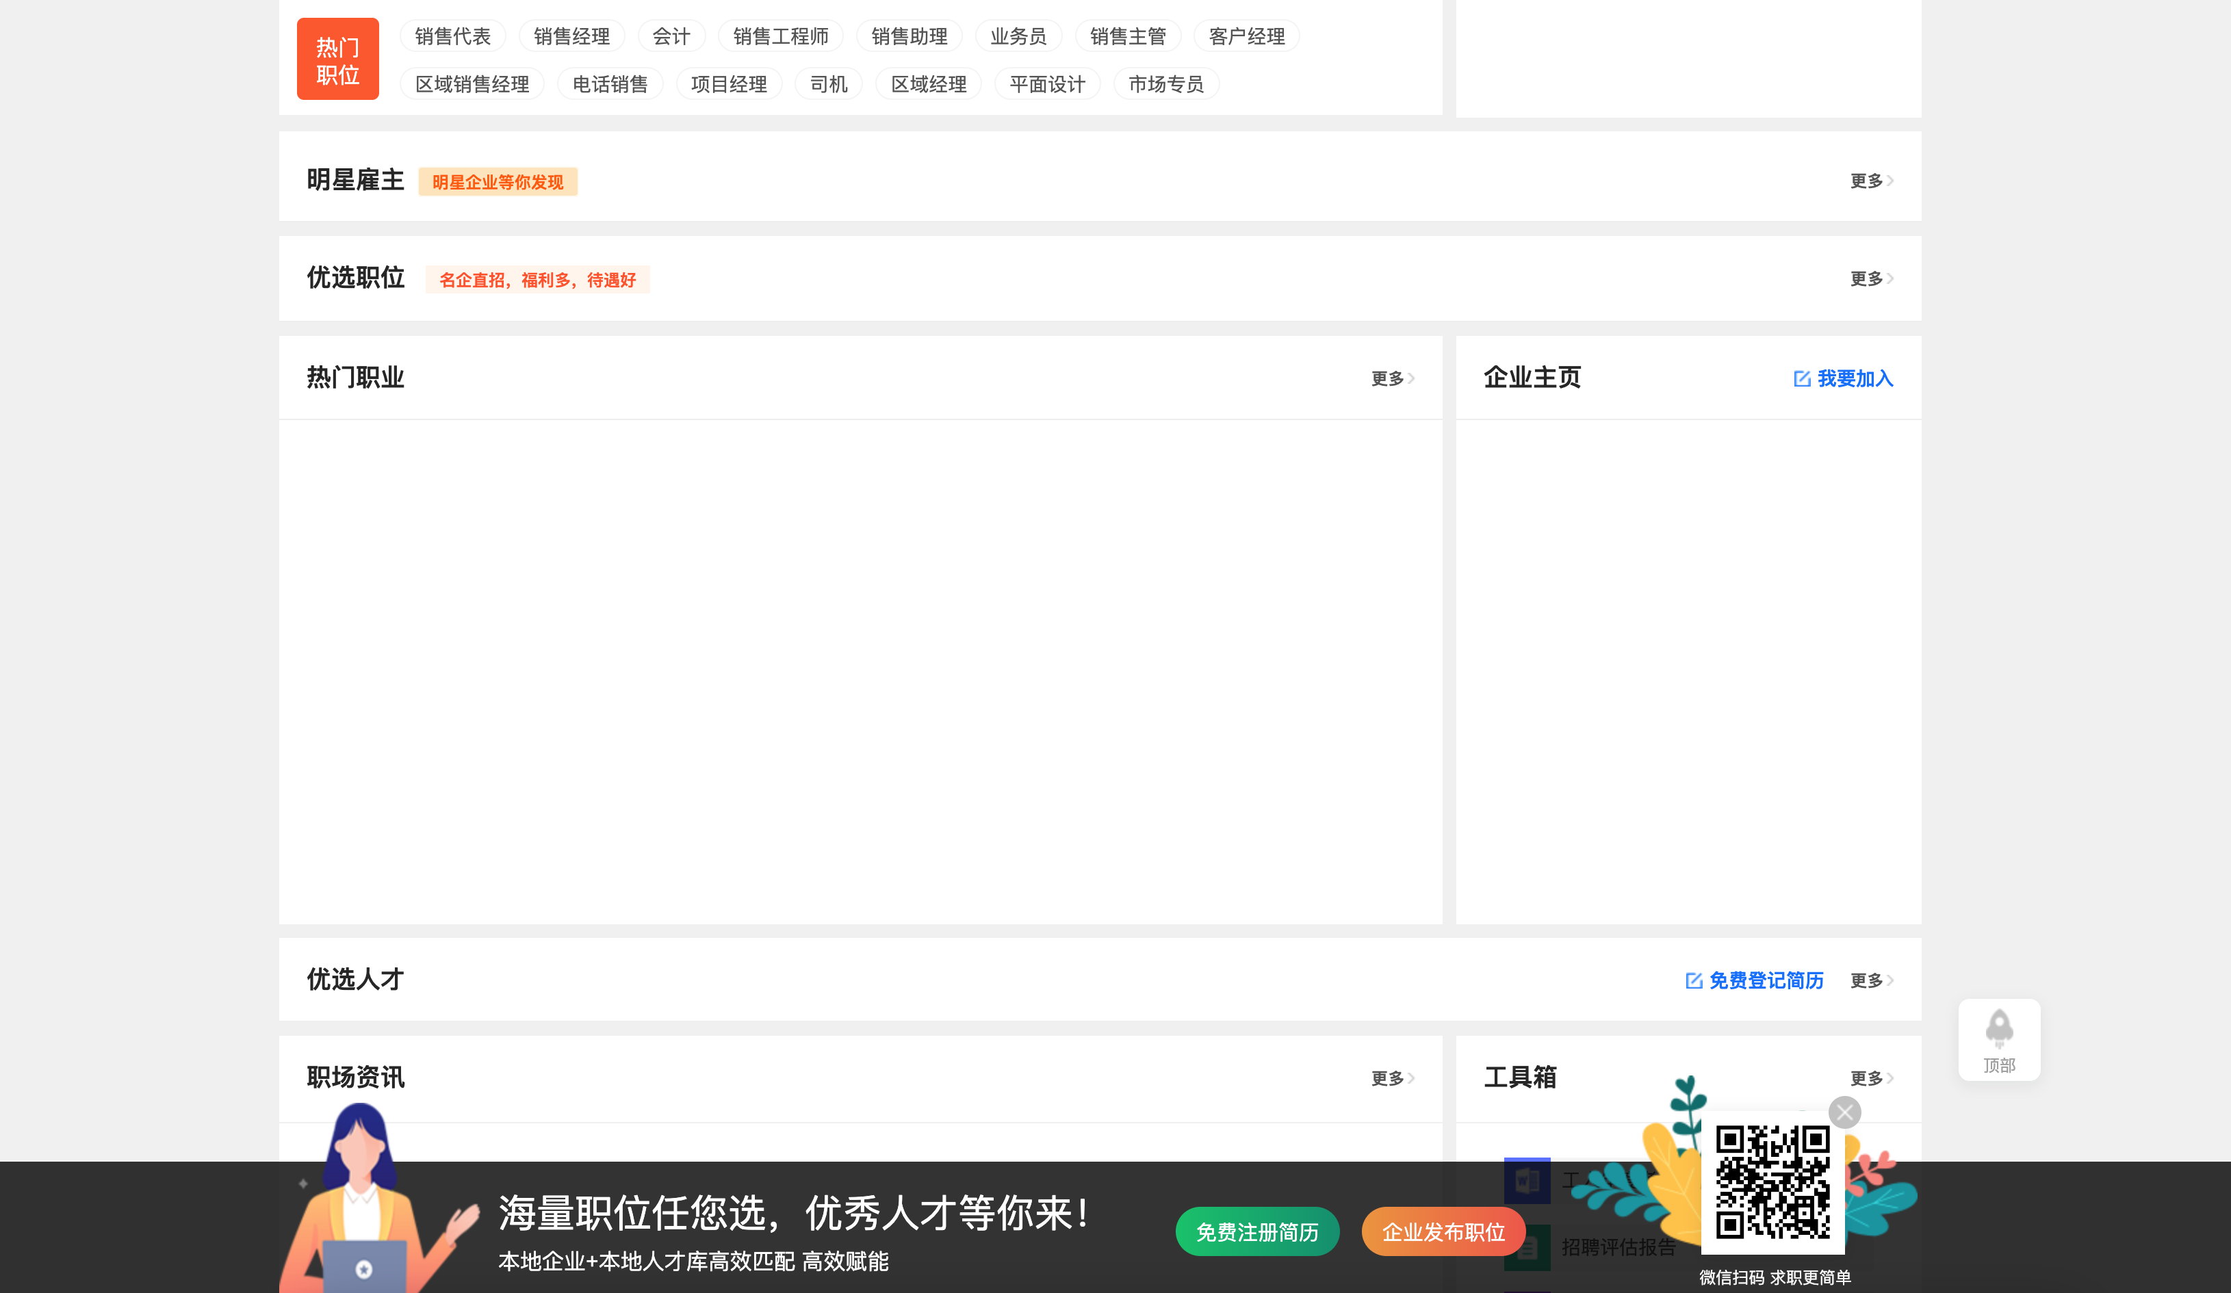Click the WeChat QR code image
This screenshot has width=2231, height=1293.
click(1772, 1181)
